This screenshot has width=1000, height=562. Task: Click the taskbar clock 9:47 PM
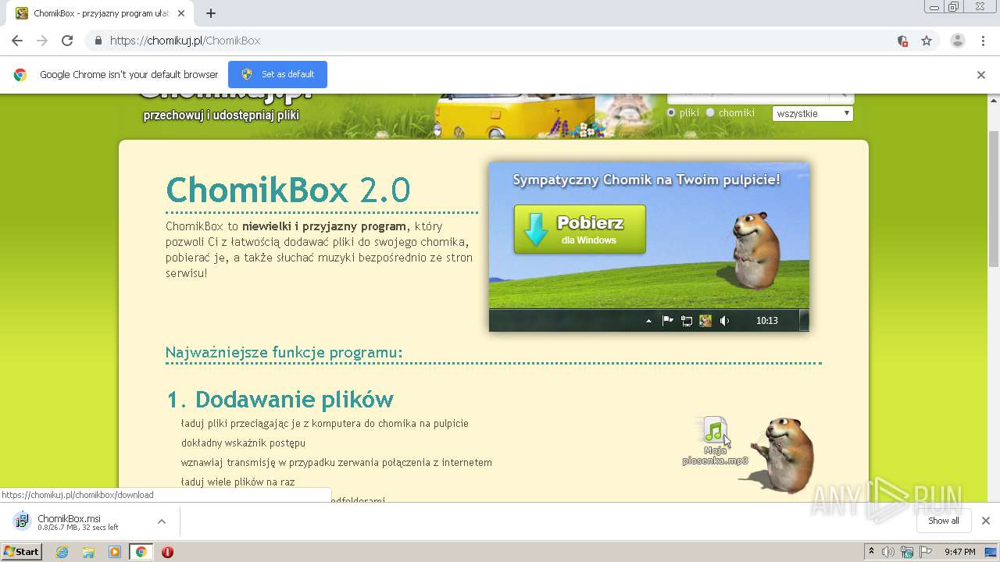pyautogui.click(x=959, y=552)
